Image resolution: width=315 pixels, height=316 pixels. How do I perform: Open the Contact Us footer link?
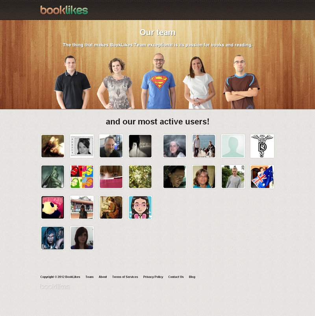click(x=176, y=277)
